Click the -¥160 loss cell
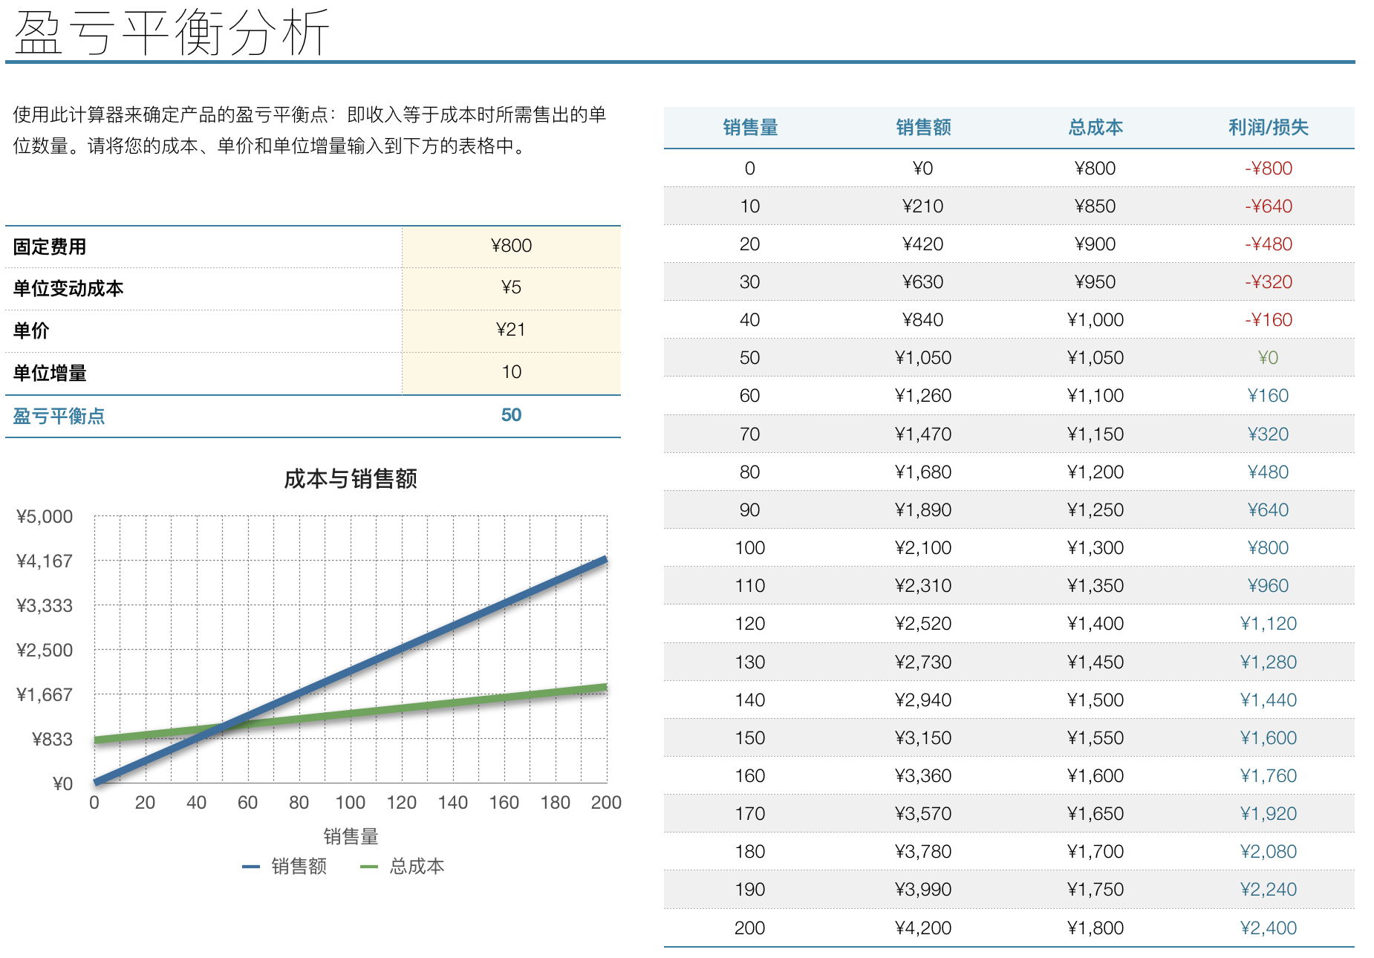Viewport: 1374px width, 958px height. (x=1269, y=320)
